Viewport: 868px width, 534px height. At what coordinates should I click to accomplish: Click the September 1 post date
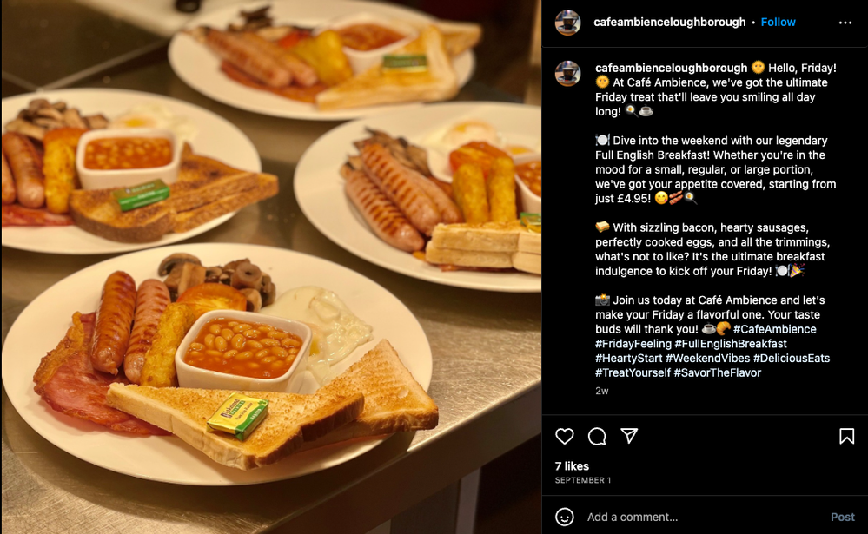point(584,480)
